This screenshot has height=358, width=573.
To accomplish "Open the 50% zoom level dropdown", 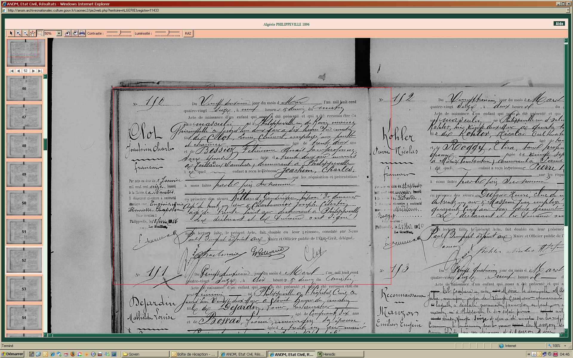I will (x=59, y=33).
